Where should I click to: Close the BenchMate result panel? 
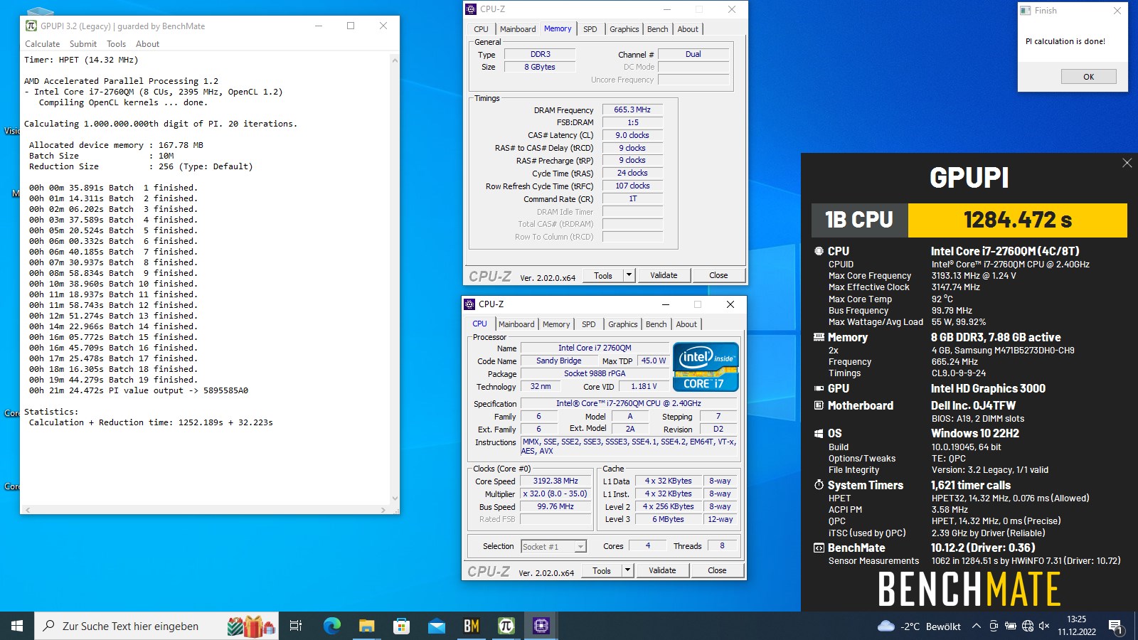pos(1127,163)
